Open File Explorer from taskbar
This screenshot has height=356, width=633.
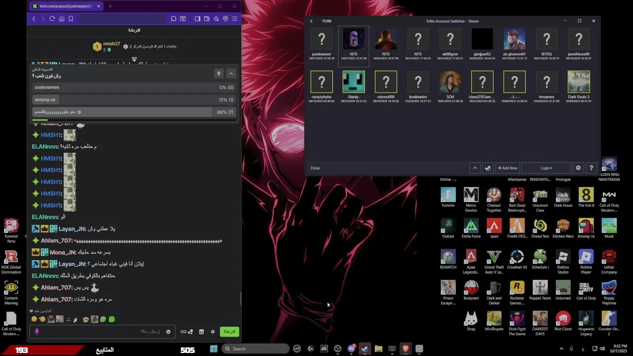[378, 349]
